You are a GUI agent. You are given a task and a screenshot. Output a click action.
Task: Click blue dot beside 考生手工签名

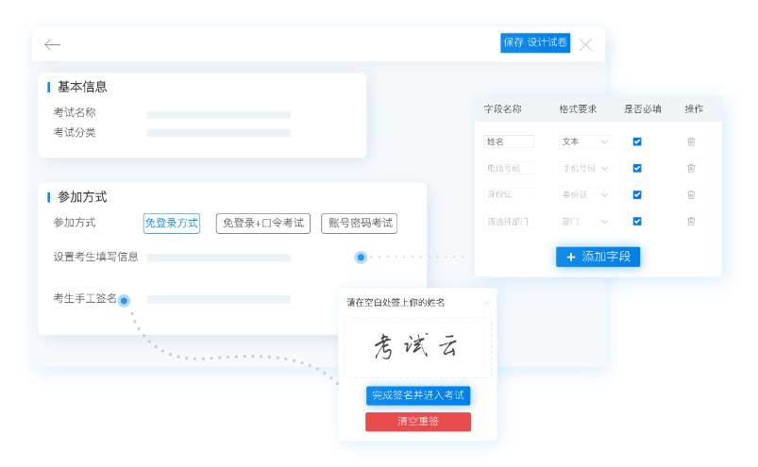click(x=124, y=300)
